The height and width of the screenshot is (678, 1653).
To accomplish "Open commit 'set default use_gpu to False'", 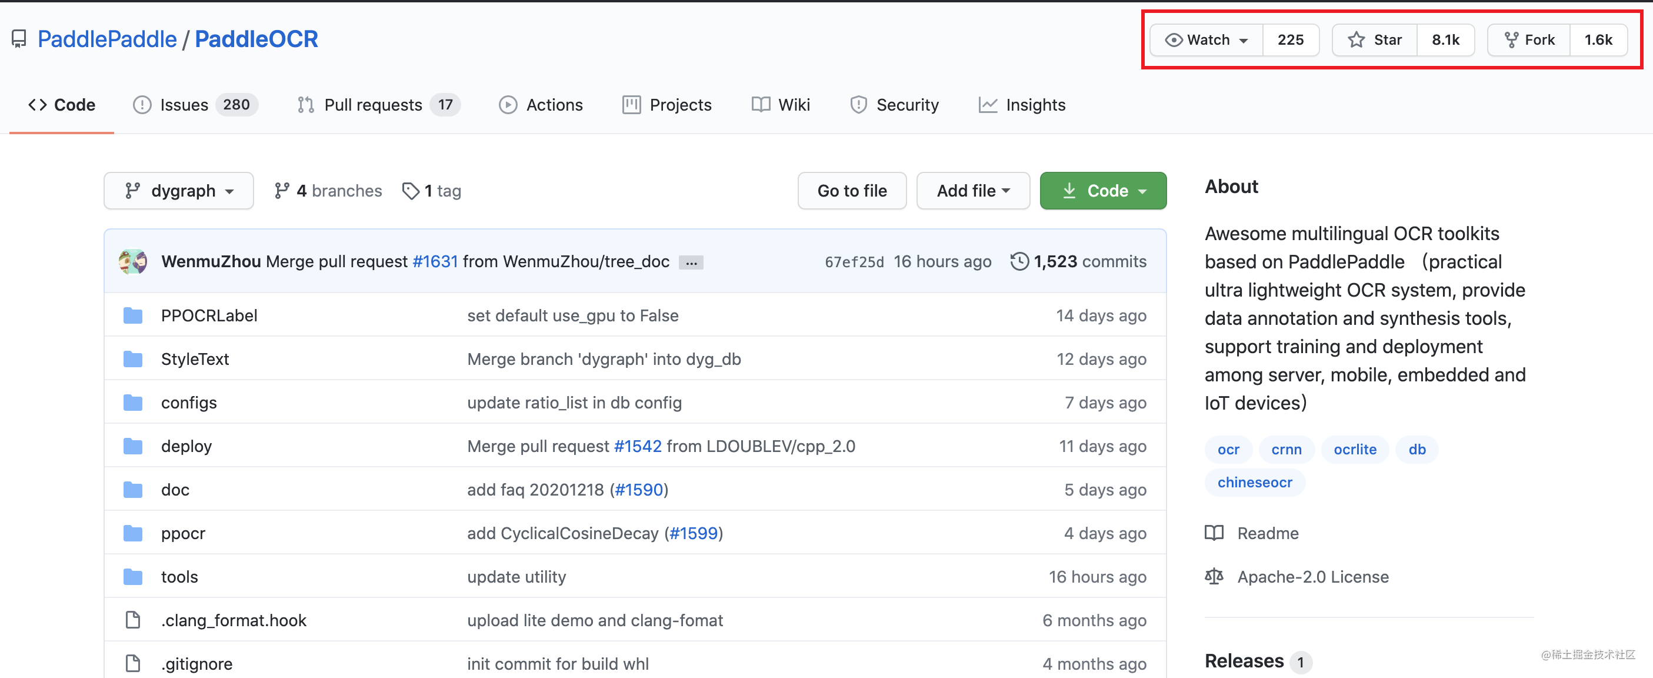I will (573, 315).
